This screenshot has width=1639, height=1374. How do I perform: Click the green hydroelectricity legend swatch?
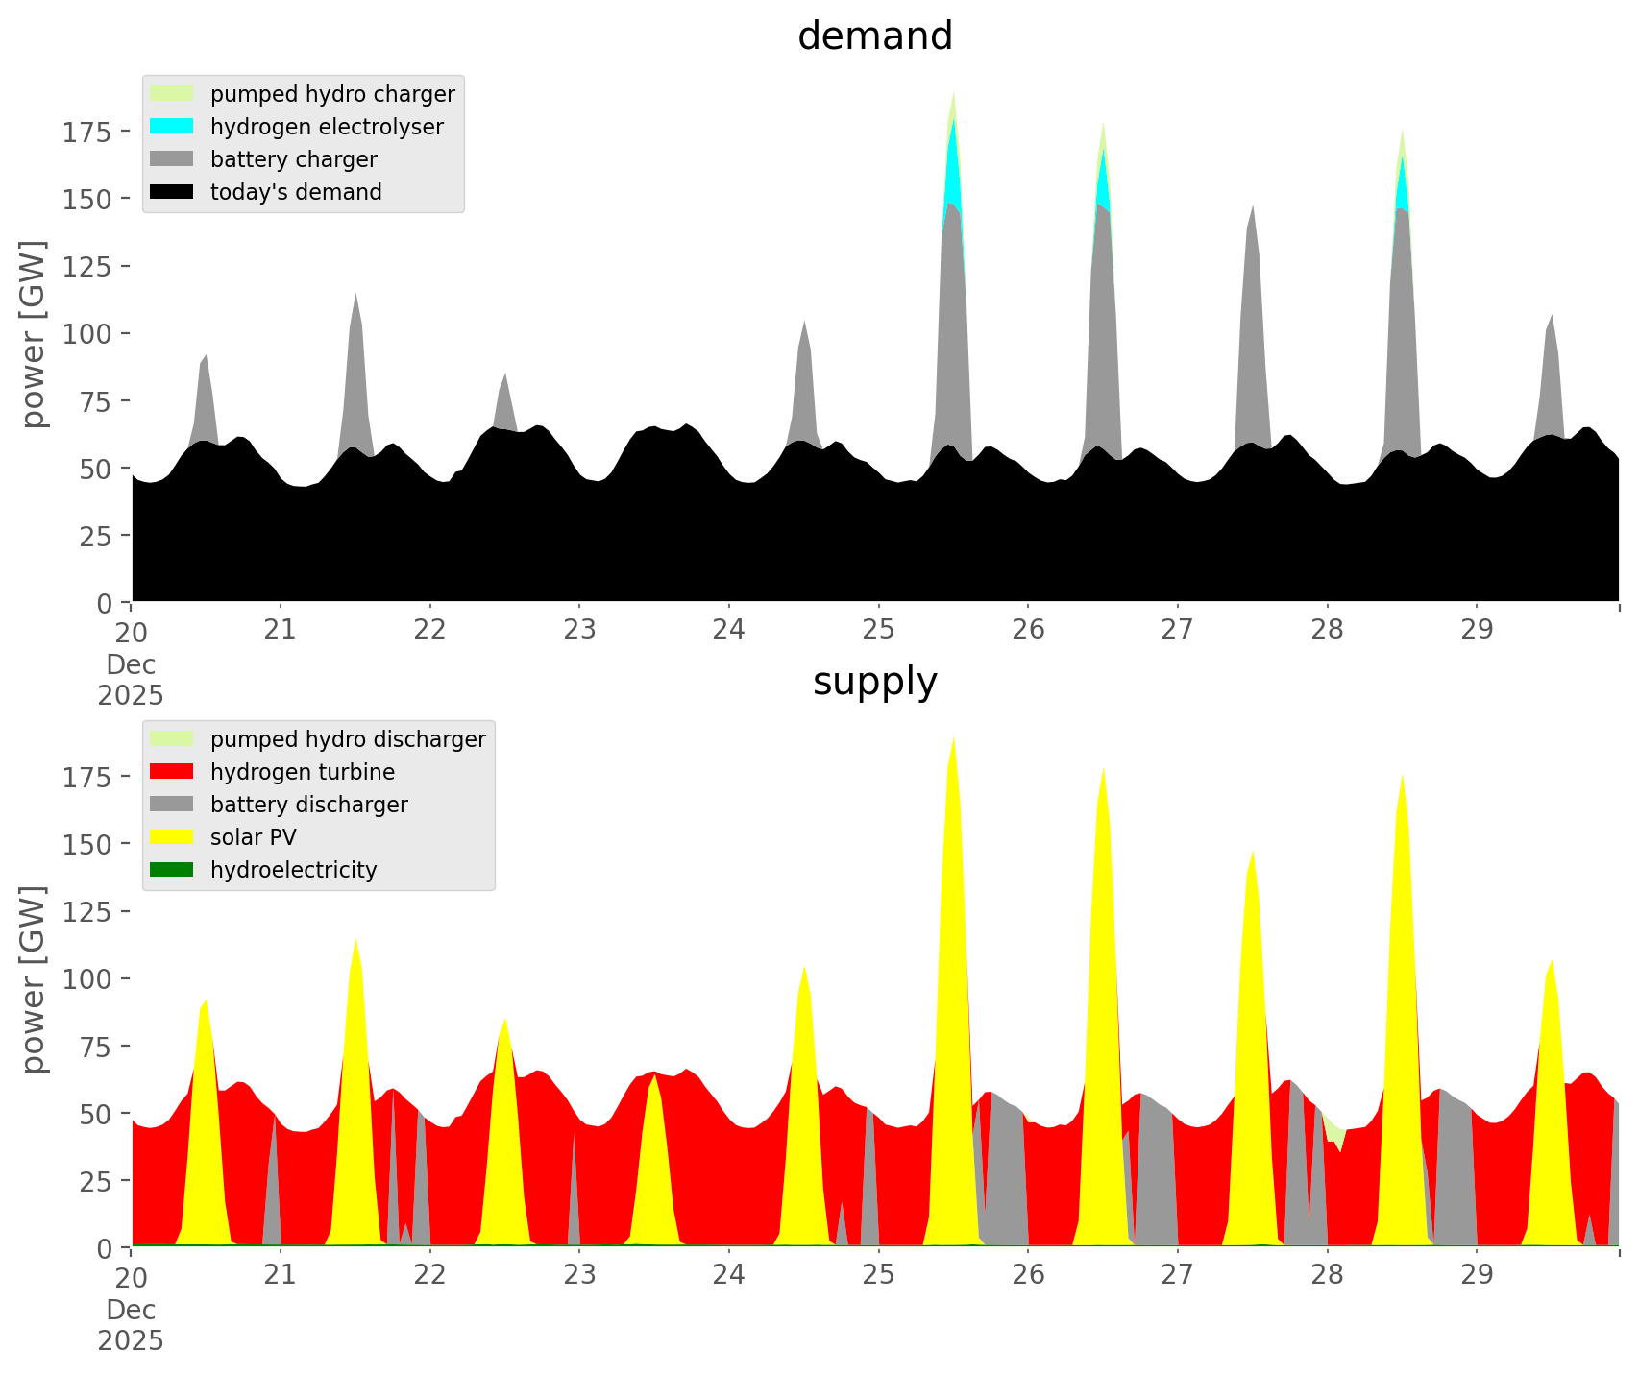tap(172, 870)
